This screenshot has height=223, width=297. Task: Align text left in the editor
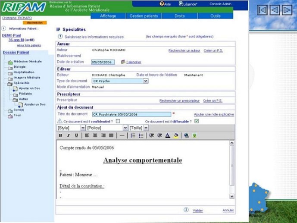(x=87, y=135)
